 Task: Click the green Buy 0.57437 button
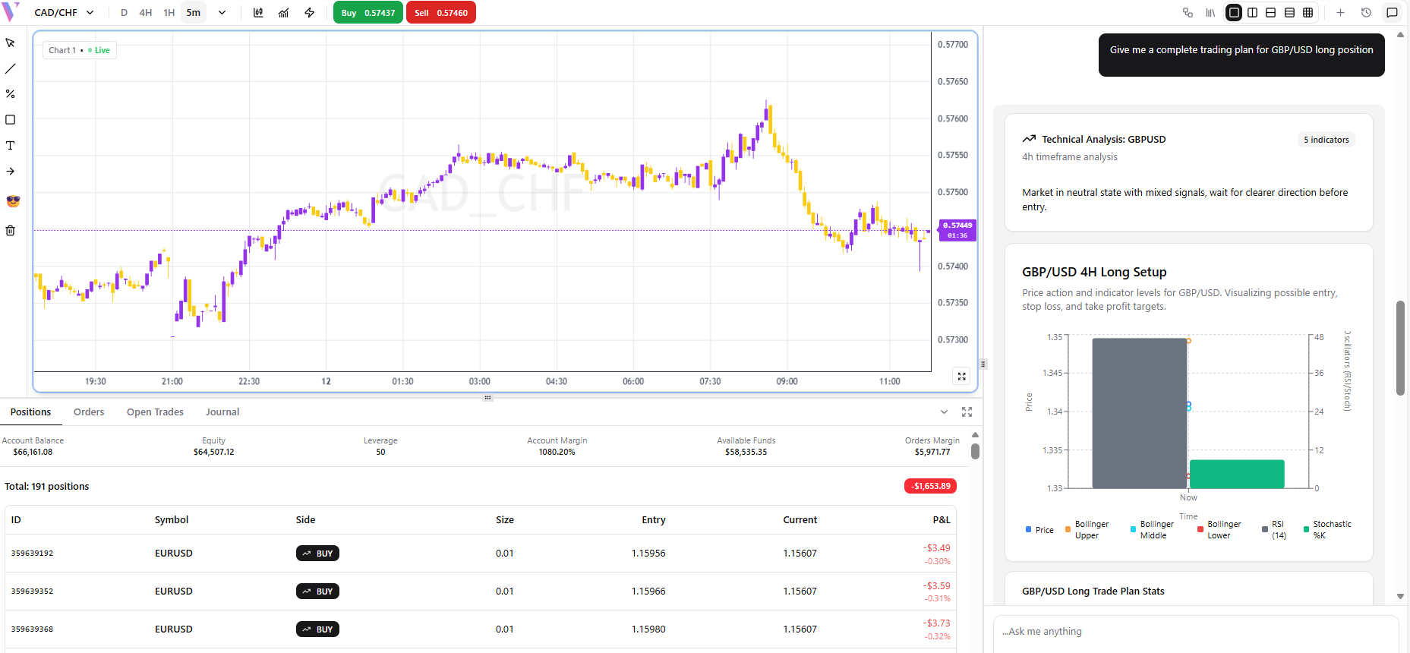[367, 13]
